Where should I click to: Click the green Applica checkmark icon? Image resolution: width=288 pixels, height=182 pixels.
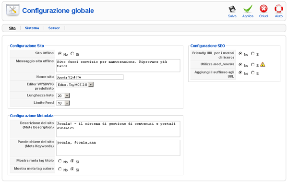[248, 9]
